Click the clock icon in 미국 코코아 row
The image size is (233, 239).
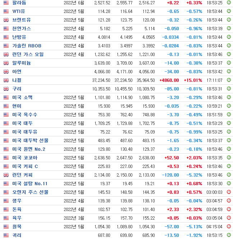(x=229, y=158)
